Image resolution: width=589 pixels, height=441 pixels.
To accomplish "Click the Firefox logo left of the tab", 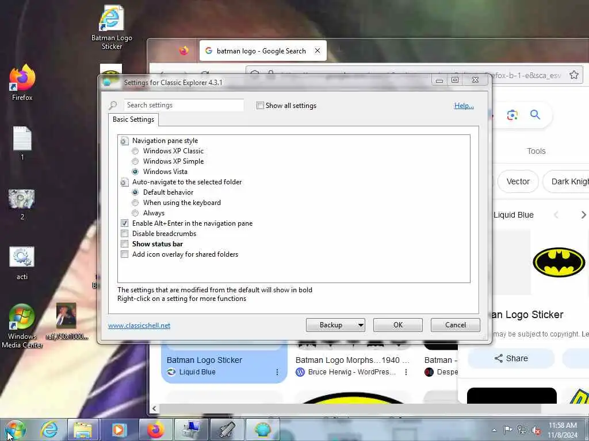I will pyautogui.click(x=183, y=51).
